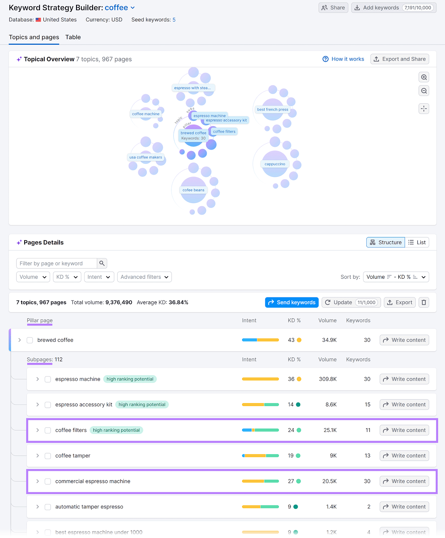Click the zoom out magnifier icon
This screenshot has height=538, width=445.
click(x=424, y=91)
